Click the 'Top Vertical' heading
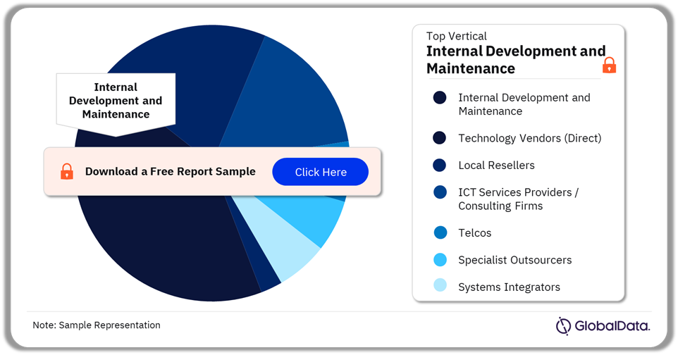This screenshot has width=678, height=355. click(x=456, y=36)
